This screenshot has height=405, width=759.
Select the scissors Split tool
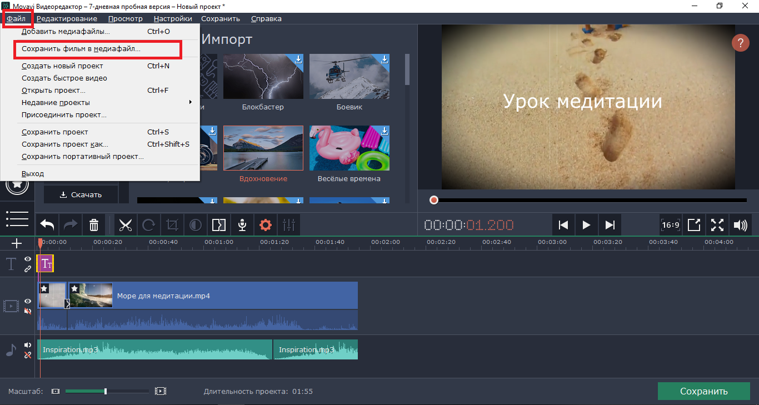pyautogui.click(x=126, y=225)
